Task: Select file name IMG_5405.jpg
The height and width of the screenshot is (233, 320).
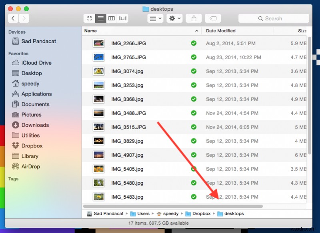Action: tap(127, 169)
